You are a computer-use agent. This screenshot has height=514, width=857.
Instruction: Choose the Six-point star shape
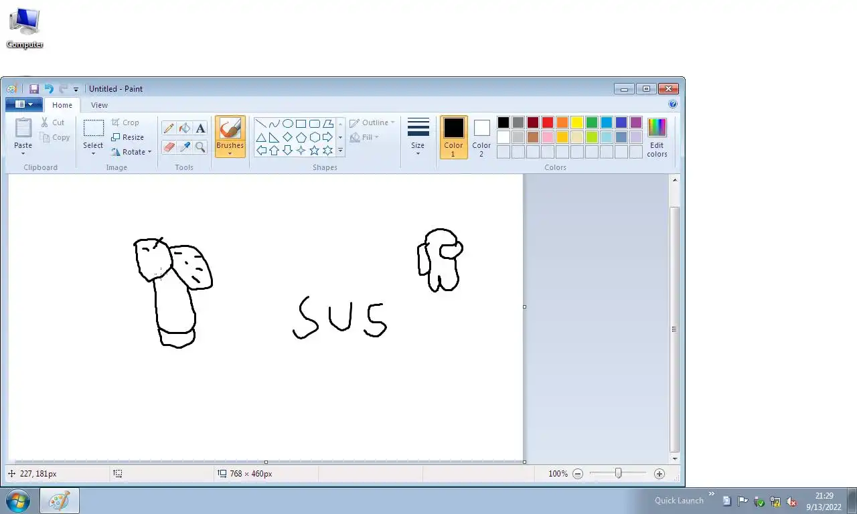pyautogui.click(x=328, y=151)
